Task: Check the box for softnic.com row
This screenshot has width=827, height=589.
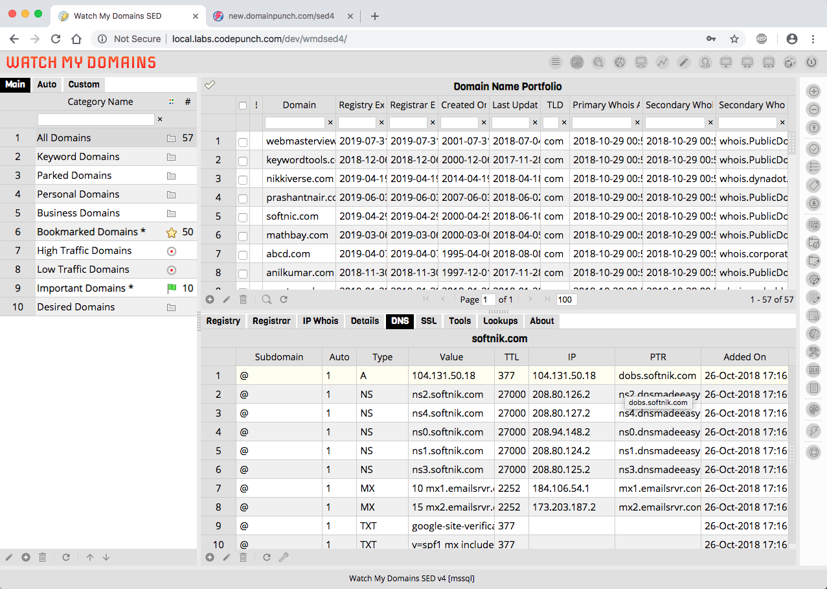Action: (x=243, y=216)
